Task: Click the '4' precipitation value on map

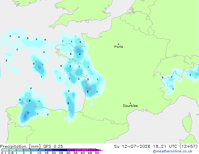Action: (x=80, y=54)
